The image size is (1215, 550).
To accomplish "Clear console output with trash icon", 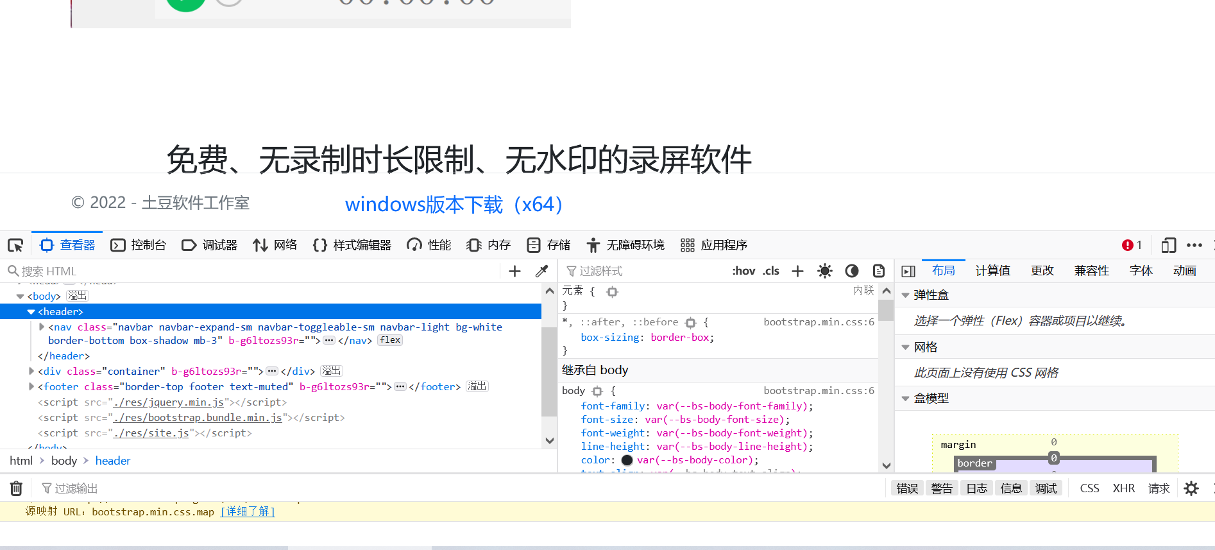I will point(16,488).
